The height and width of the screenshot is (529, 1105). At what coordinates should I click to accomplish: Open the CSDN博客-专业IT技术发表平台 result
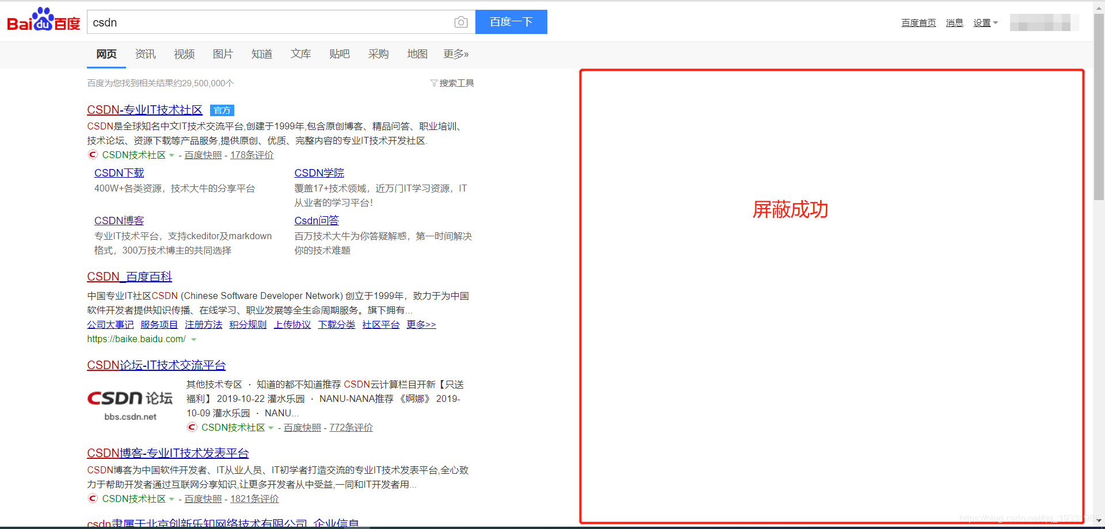point(168,453)
